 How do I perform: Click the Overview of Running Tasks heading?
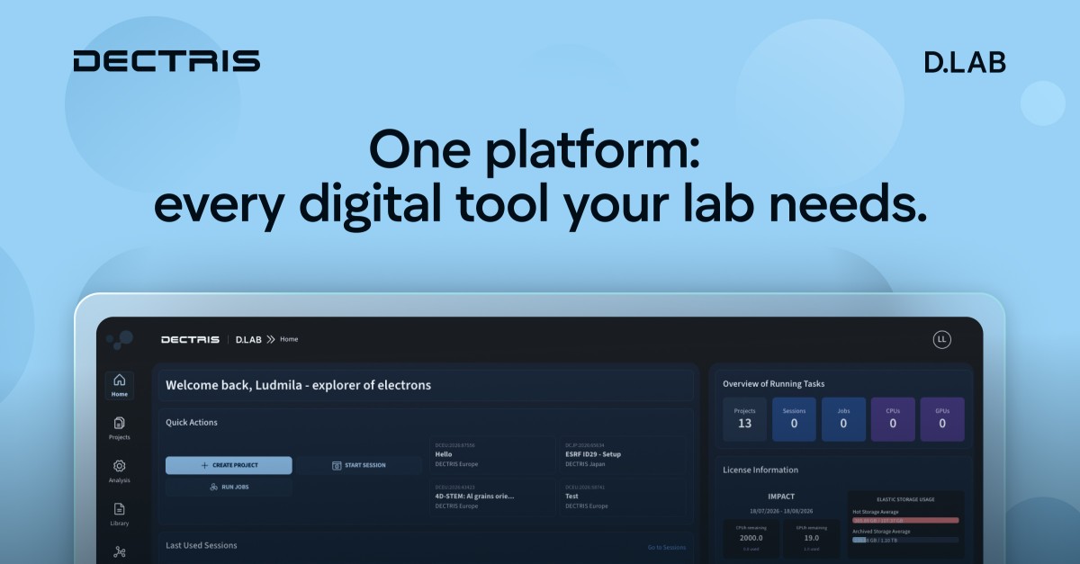point(774,384)
